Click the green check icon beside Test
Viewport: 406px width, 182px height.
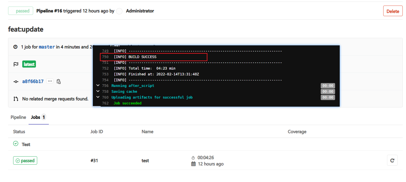(x=16, y=143)
